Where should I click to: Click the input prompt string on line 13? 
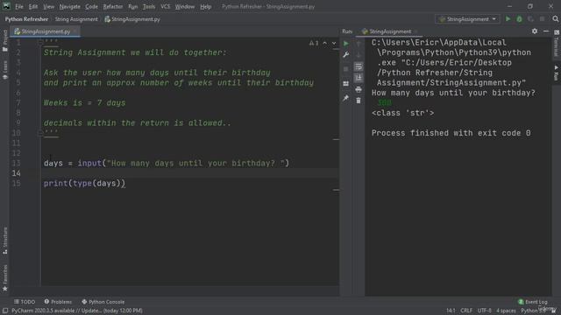coord(195,164)
